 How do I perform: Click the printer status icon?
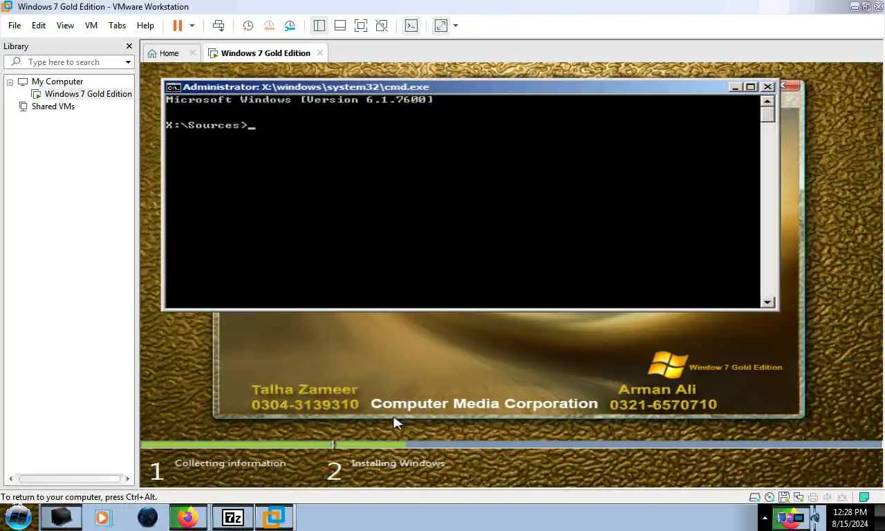tap(813, 497)
